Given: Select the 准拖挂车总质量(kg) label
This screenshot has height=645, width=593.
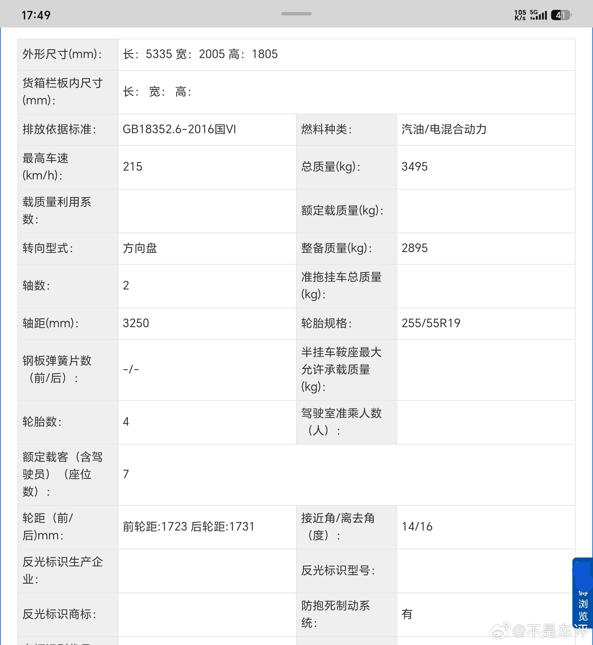Looking at the screenshot, I should pos(341,286).
